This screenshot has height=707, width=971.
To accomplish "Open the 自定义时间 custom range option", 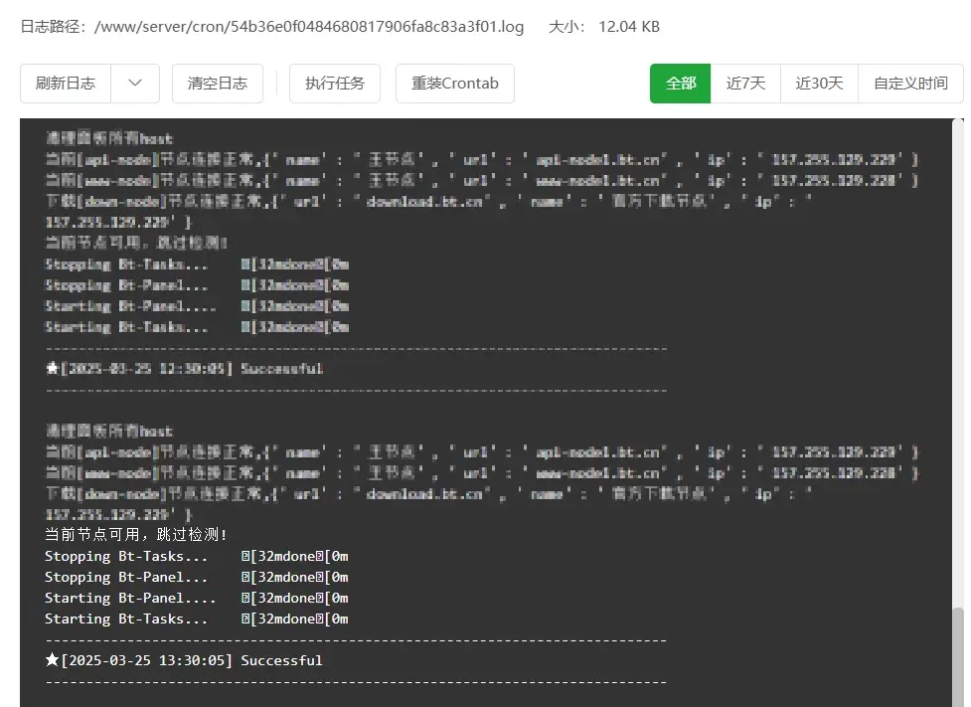I will [x=910, y=84].
